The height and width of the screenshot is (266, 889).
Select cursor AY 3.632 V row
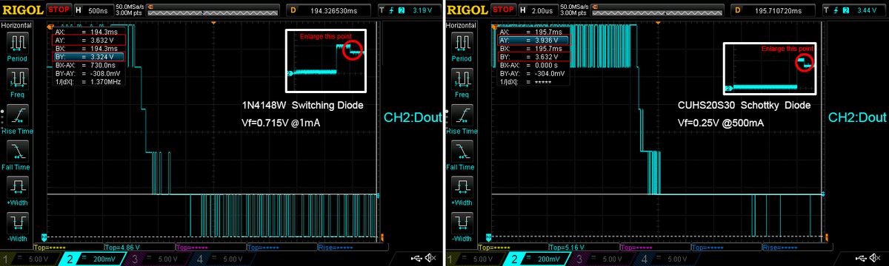click(88, 40)
